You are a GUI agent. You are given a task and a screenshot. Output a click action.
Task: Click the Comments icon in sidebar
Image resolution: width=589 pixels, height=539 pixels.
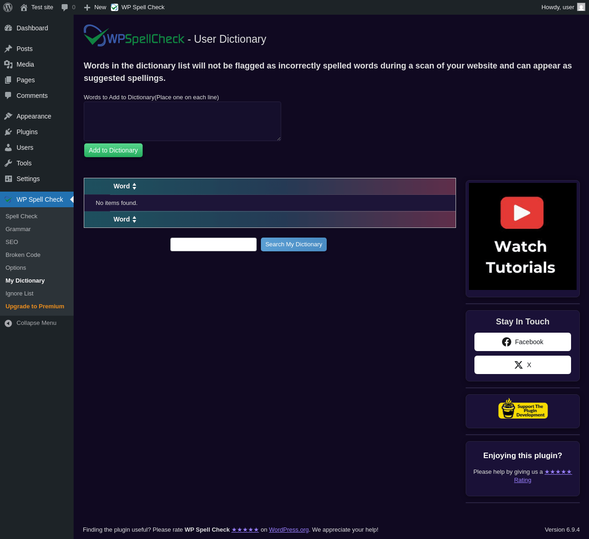[8, 96]
